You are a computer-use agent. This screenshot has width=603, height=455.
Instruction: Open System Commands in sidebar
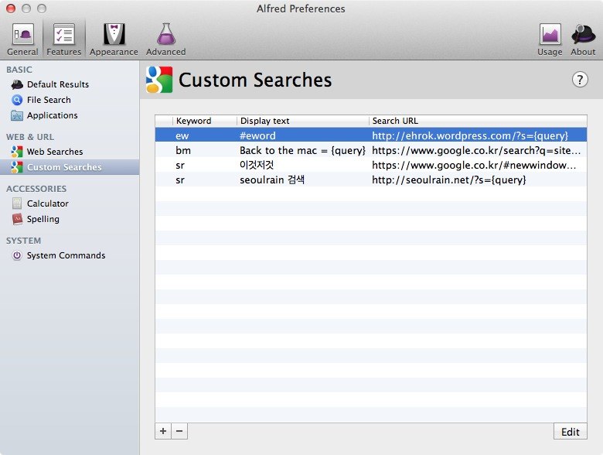tap(66, 255)
